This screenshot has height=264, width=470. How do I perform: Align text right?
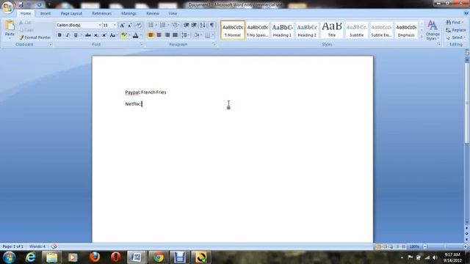coord(167,35)
